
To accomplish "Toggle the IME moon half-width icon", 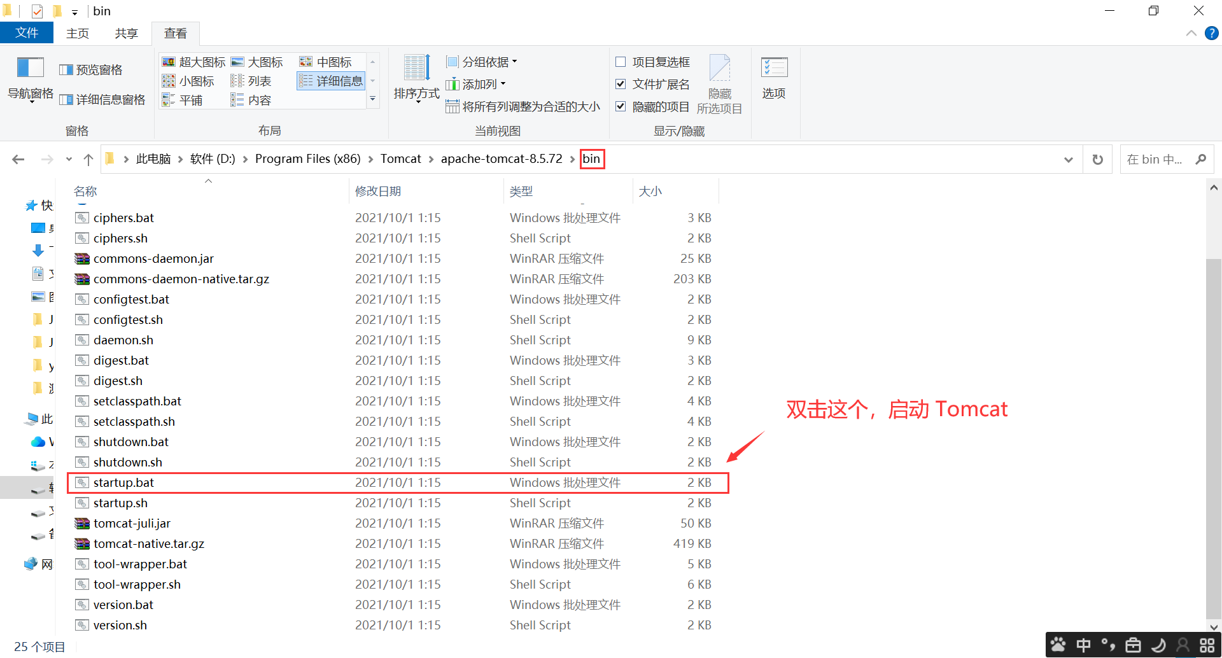I will point(1158,645).
